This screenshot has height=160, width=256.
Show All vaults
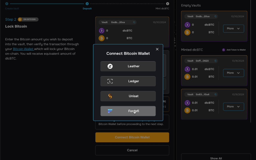tap(216, 158)
